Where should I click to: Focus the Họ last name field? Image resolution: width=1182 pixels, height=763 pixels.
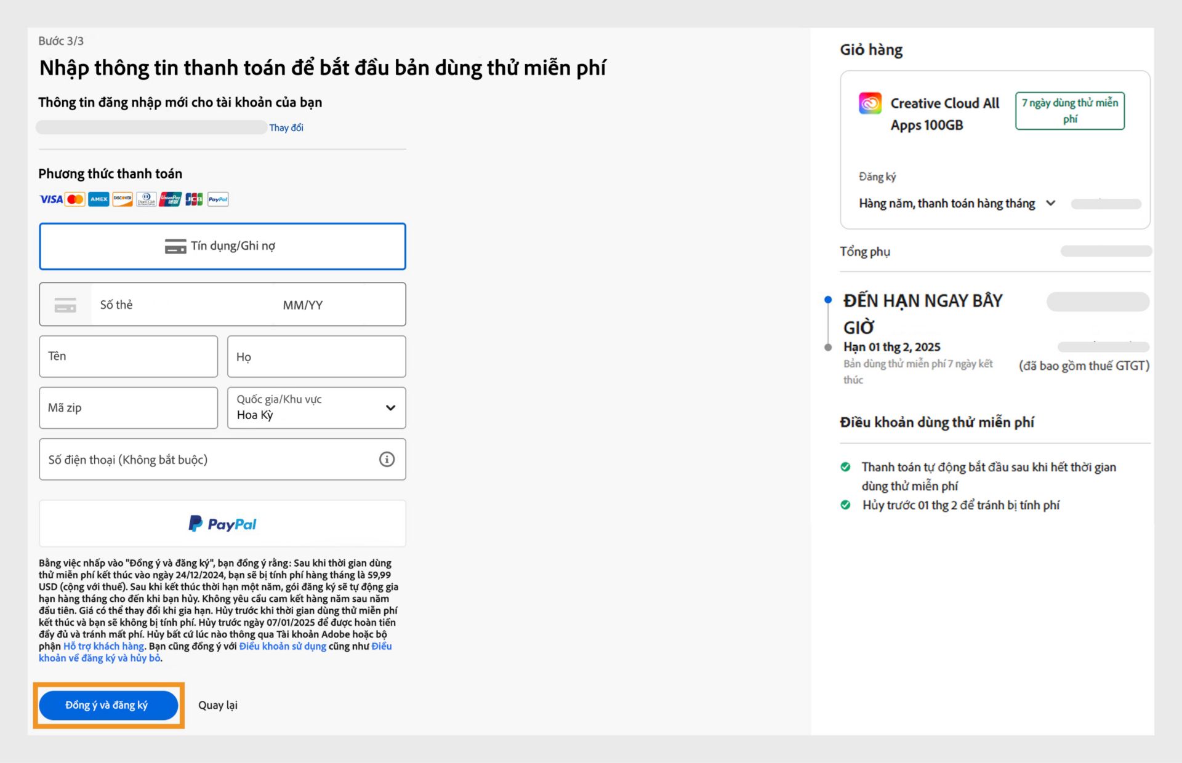tap(316, 356)
